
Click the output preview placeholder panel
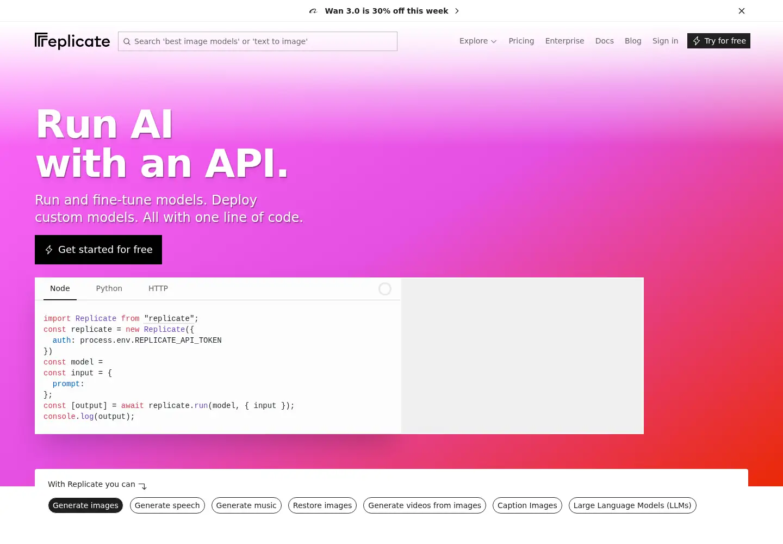pyautogui.click(x=522, y=356)
